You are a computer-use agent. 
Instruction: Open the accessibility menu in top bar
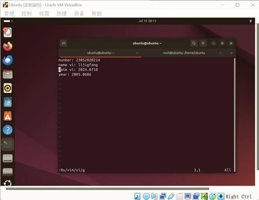(x=251, y=21)
